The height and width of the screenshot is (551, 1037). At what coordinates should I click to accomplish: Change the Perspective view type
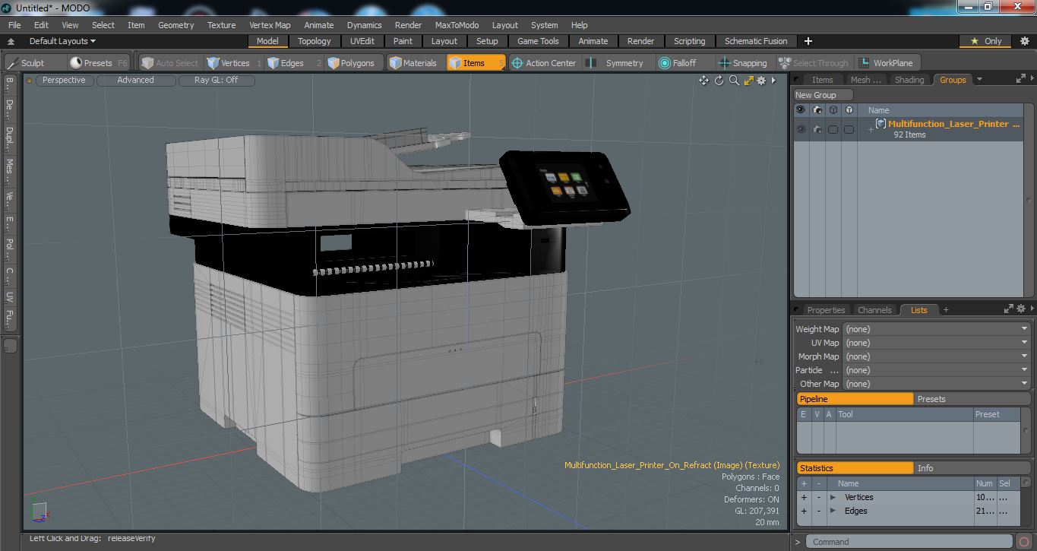[x=64, y=80]
